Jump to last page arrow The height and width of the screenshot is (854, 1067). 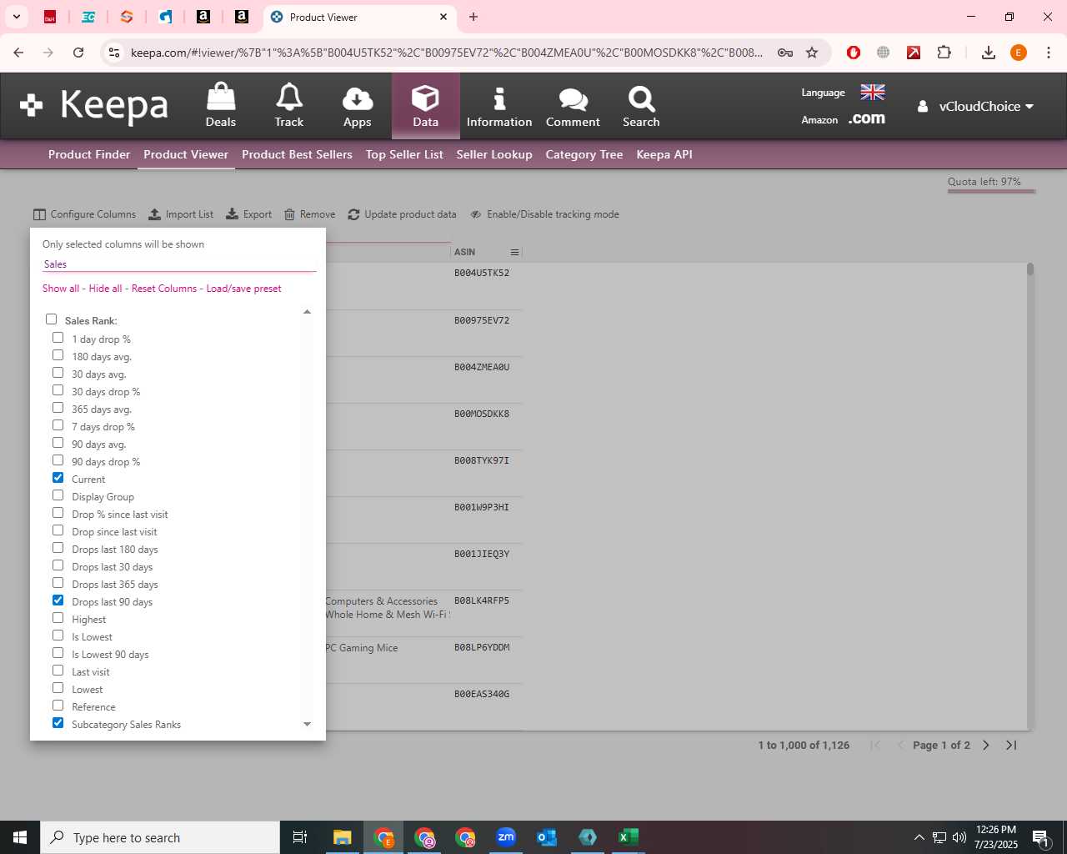[1011, 745]
